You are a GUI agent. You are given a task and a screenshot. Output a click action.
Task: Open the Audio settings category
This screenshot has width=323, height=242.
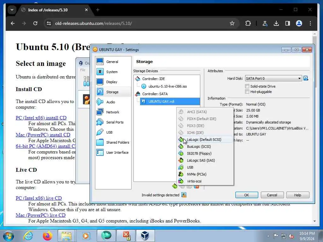tap(113, 102)
